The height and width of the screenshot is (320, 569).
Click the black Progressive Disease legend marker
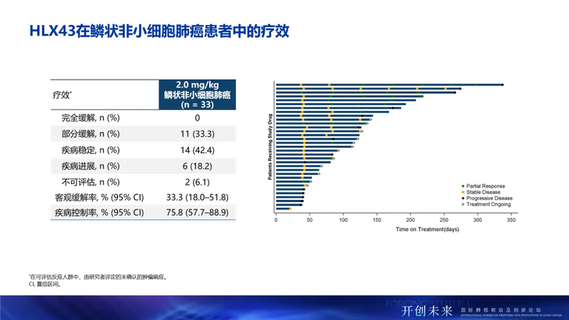click(x=463, y=198)
